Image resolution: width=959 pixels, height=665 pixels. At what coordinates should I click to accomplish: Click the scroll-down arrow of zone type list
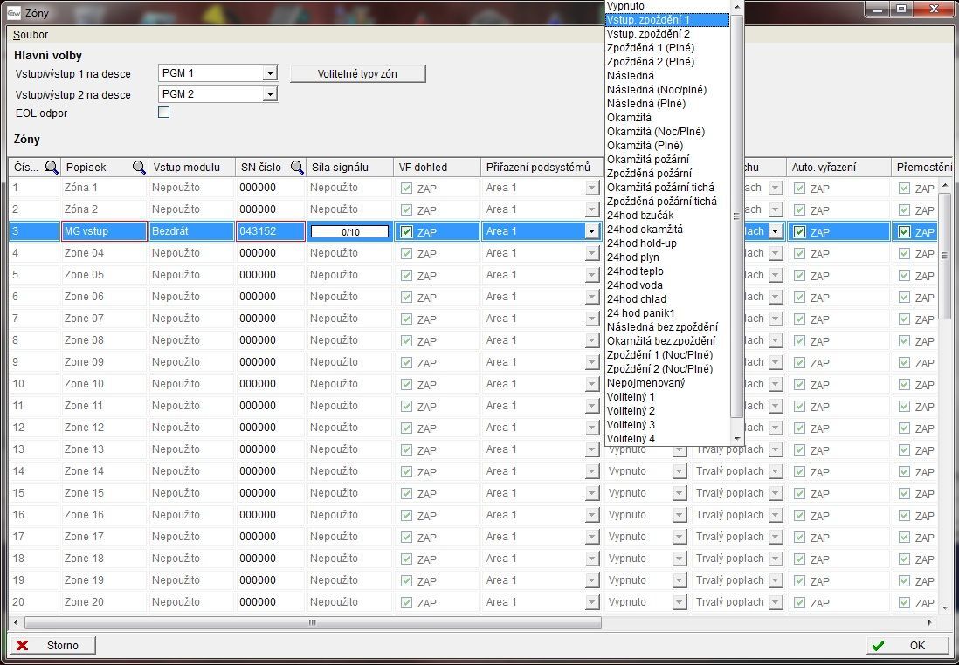coord(737,438)
